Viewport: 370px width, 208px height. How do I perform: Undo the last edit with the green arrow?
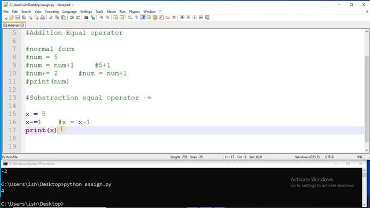pyautogui.click(x=72, y=17)
